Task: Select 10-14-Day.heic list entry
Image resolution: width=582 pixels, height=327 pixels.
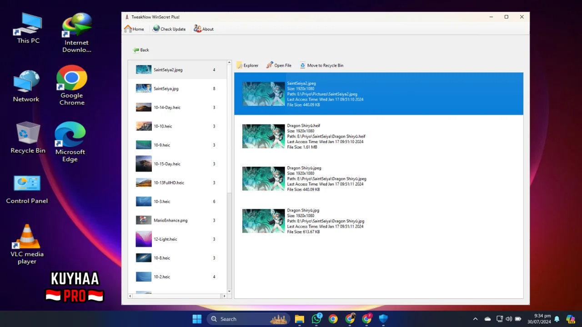Action: point(177,108)
